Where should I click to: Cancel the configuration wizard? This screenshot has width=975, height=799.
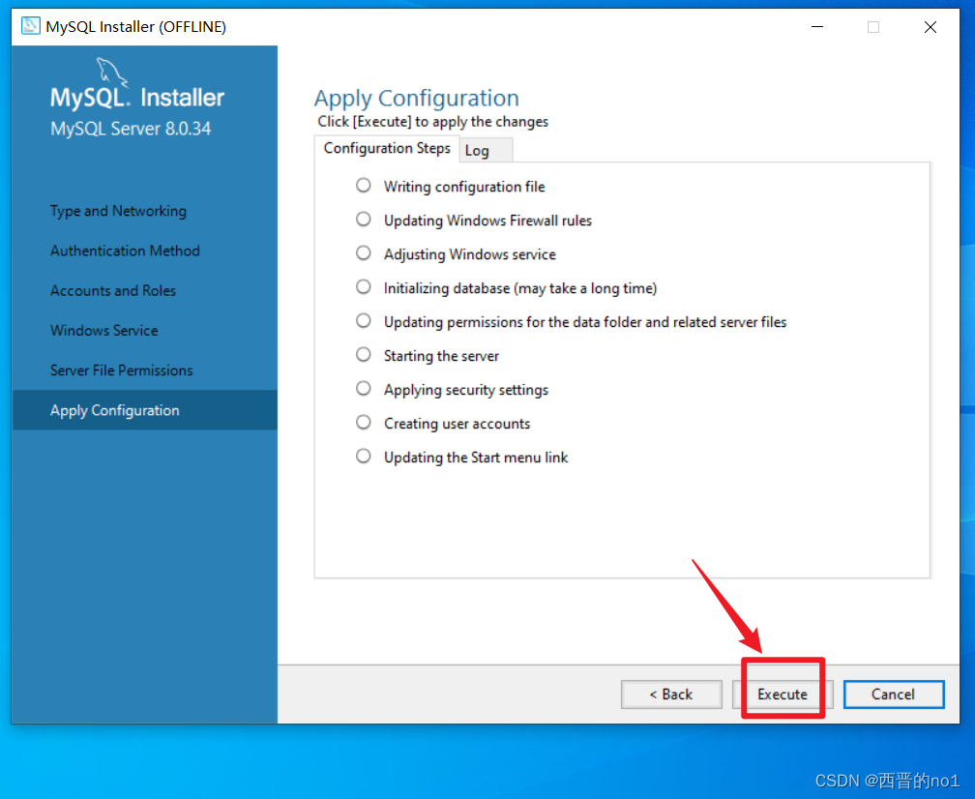(894, 694)
